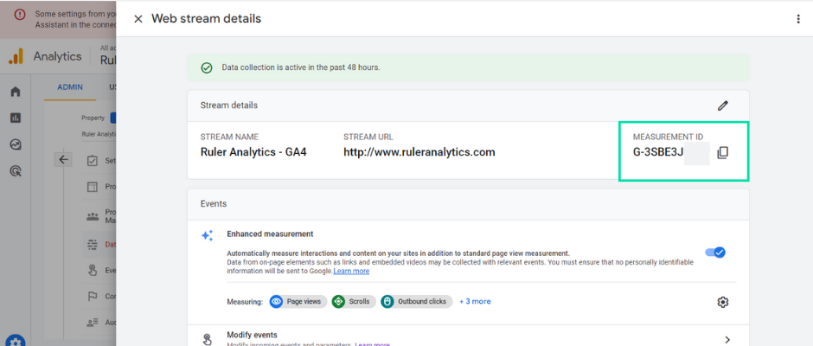Screen dimensions: 813x346
Task: Click the Data Streams icon in admin list
Action: click(93, 244)
